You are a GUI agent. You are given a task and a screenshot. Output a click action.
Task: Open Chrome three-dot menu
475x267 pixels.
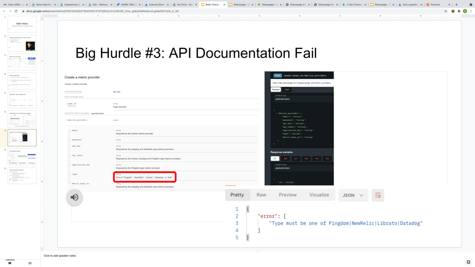coord(471,11)
